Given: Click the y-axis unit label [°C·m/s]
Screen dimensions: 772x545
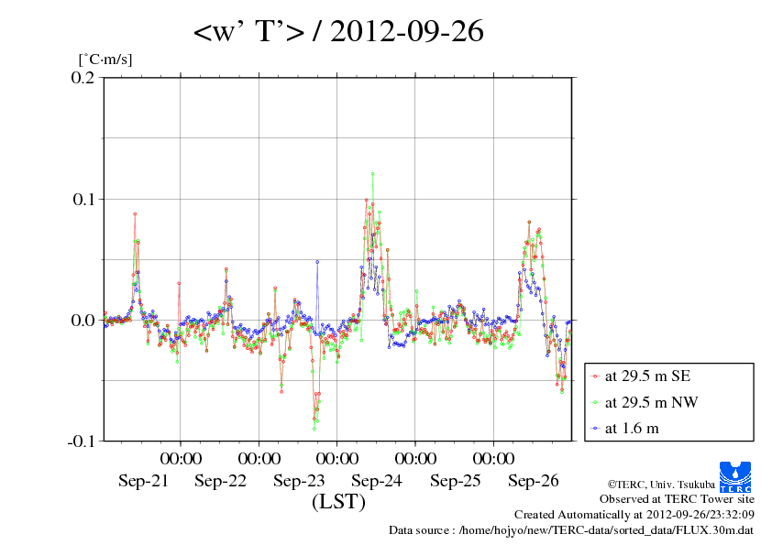Looking at the screenshot, I should point(105,60).
